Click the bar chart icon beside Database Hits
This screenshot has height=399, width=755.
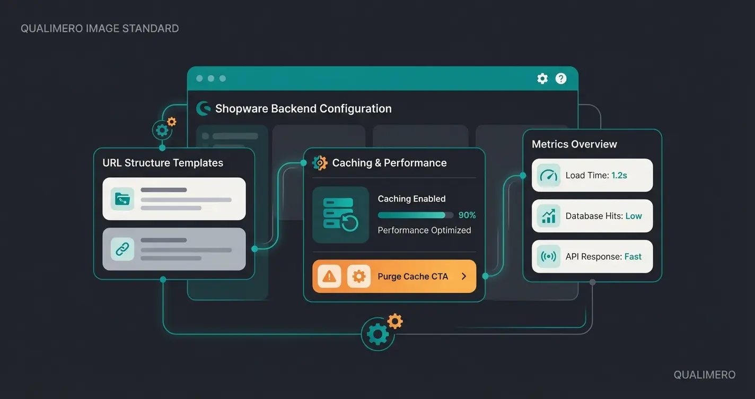pyautogui.click(x=548, y=215)
